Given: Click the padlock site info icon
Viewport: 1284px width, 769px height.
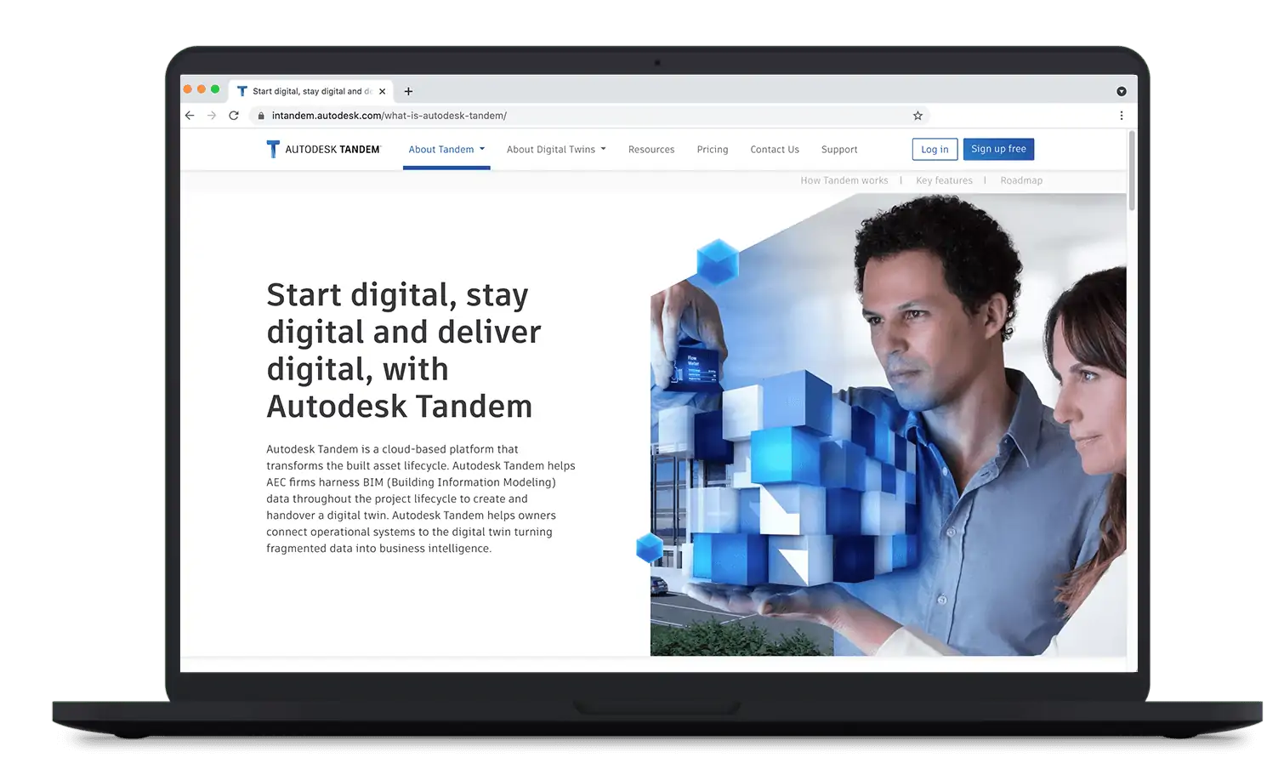Looking at the screenshot, I should (261, 116).
